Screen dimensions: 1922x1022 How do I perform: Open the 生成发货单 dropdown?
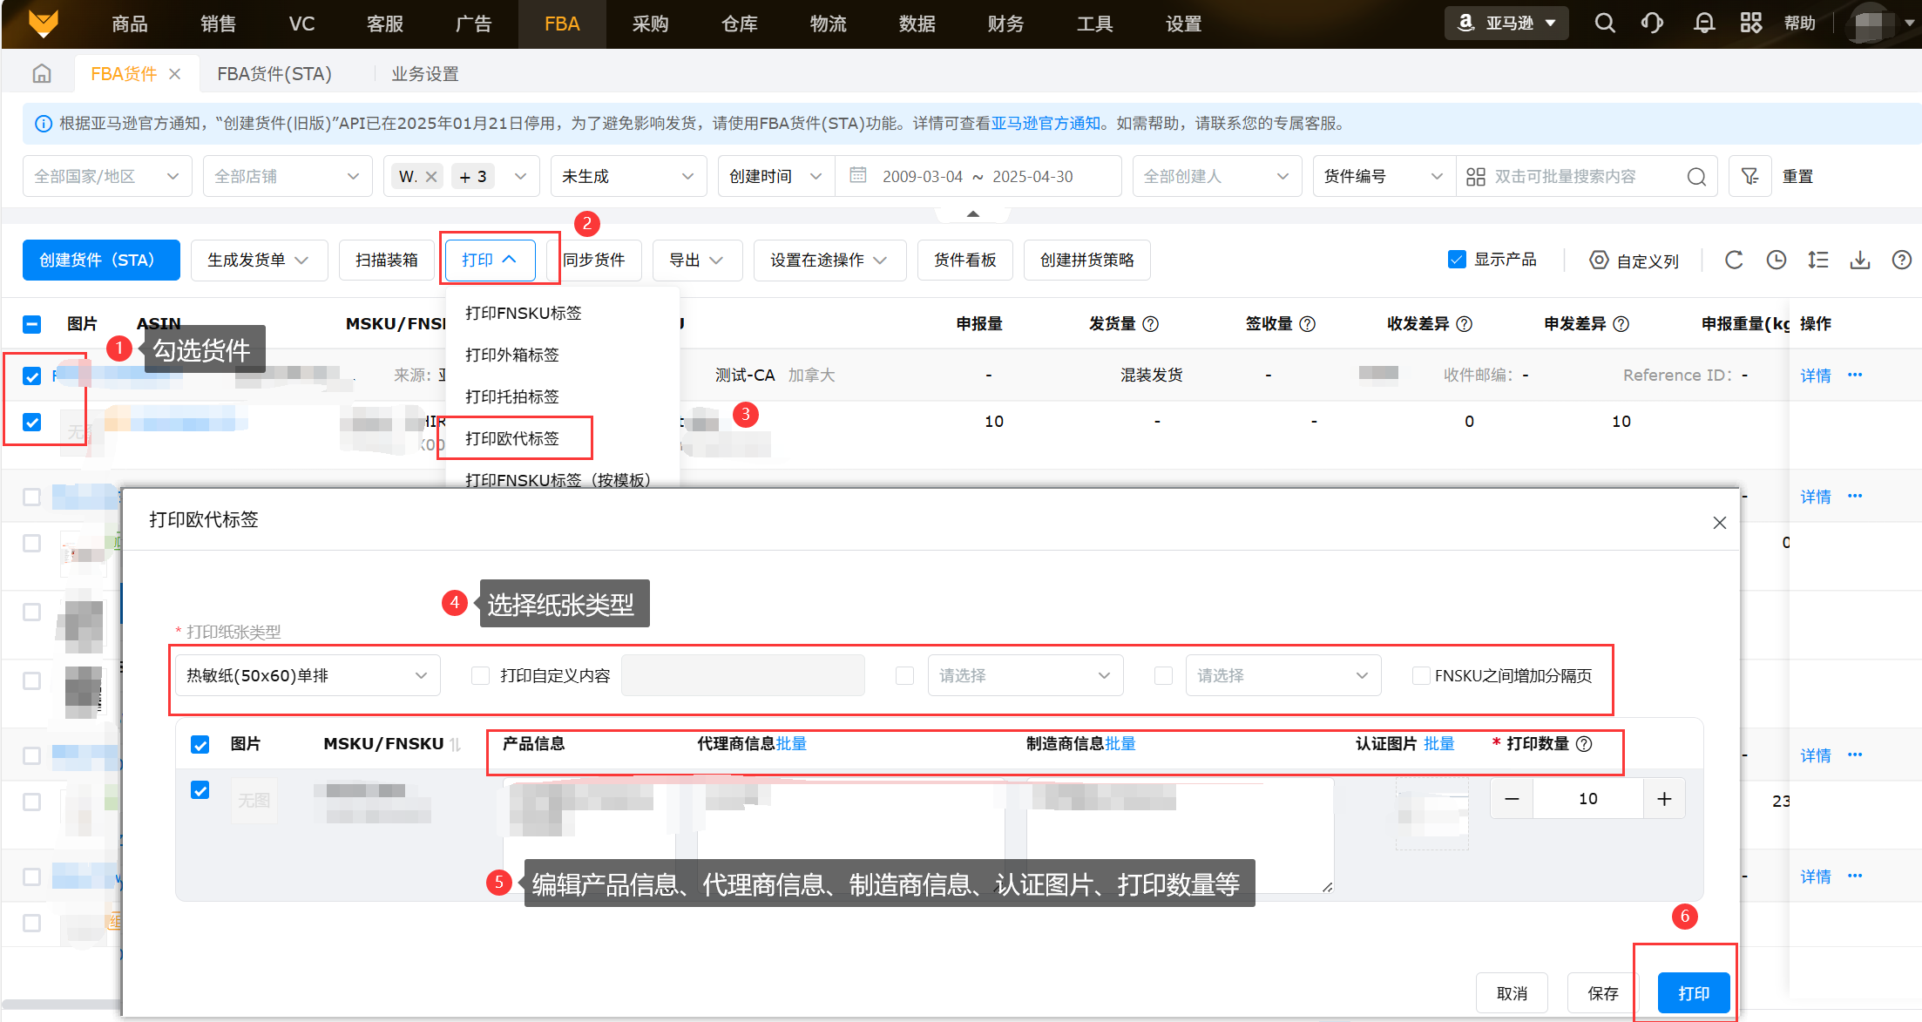(x=259, y=260)
